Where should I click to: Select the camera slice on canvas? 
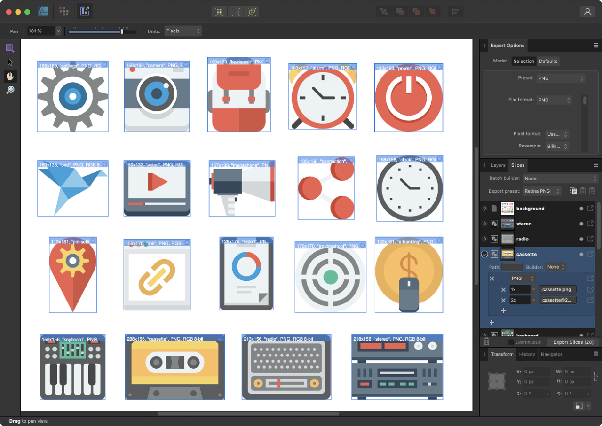(157, 96)
